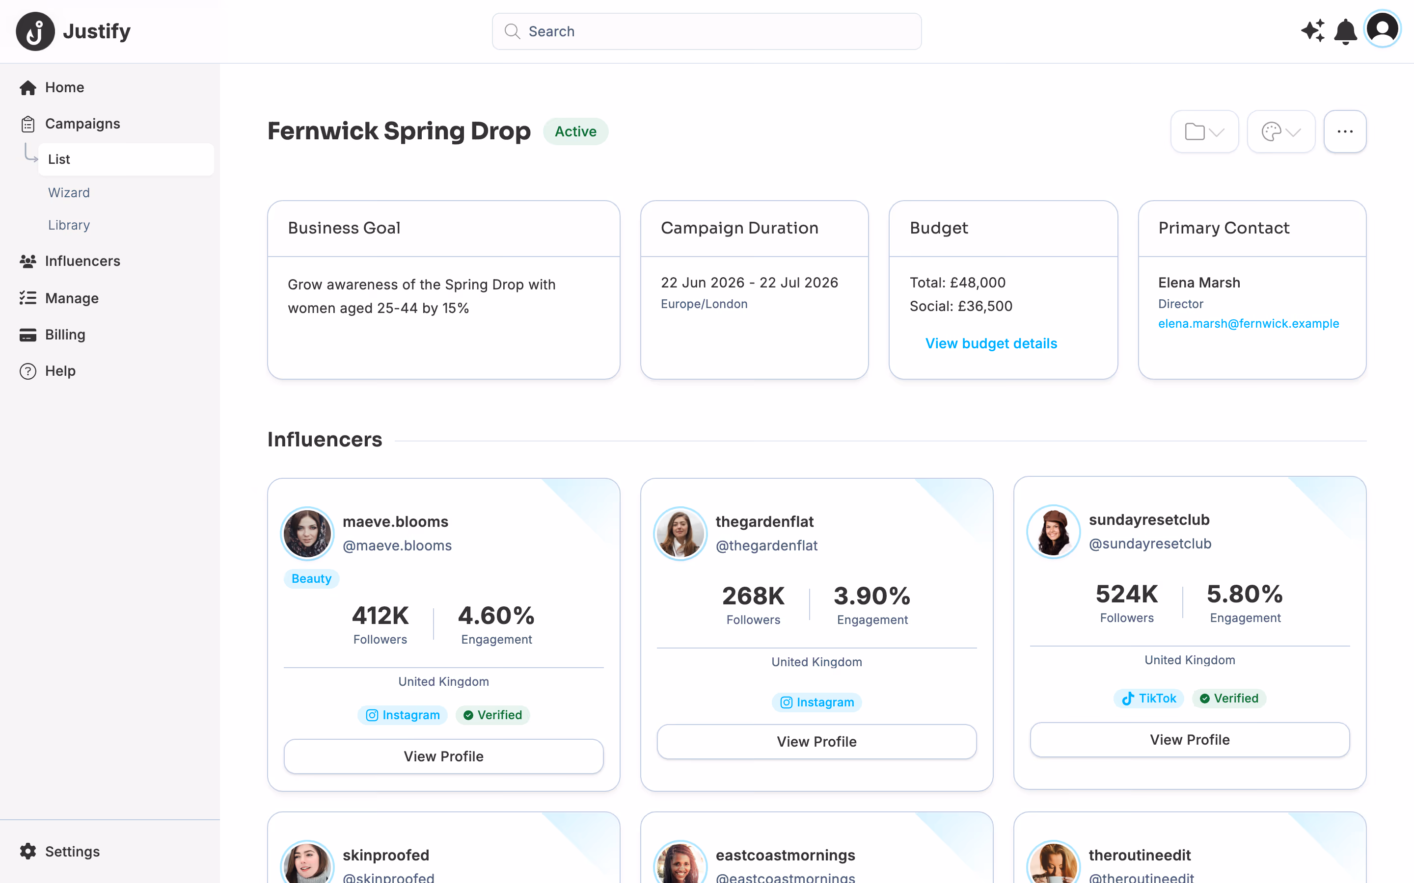Screen dimensions: 1414x883
Task: Click the Europe/London timezone text
Action: tap(704, 304)
